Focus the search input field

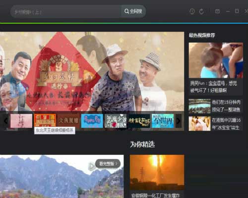66,11
